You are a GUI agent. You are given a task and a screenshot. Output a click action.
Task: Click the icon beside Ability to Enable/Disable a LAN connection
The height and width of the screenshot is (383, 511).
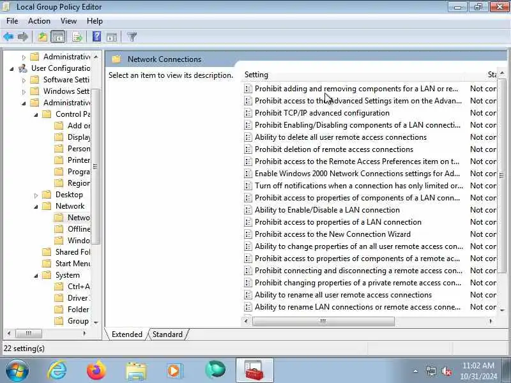tap(248, 210)
